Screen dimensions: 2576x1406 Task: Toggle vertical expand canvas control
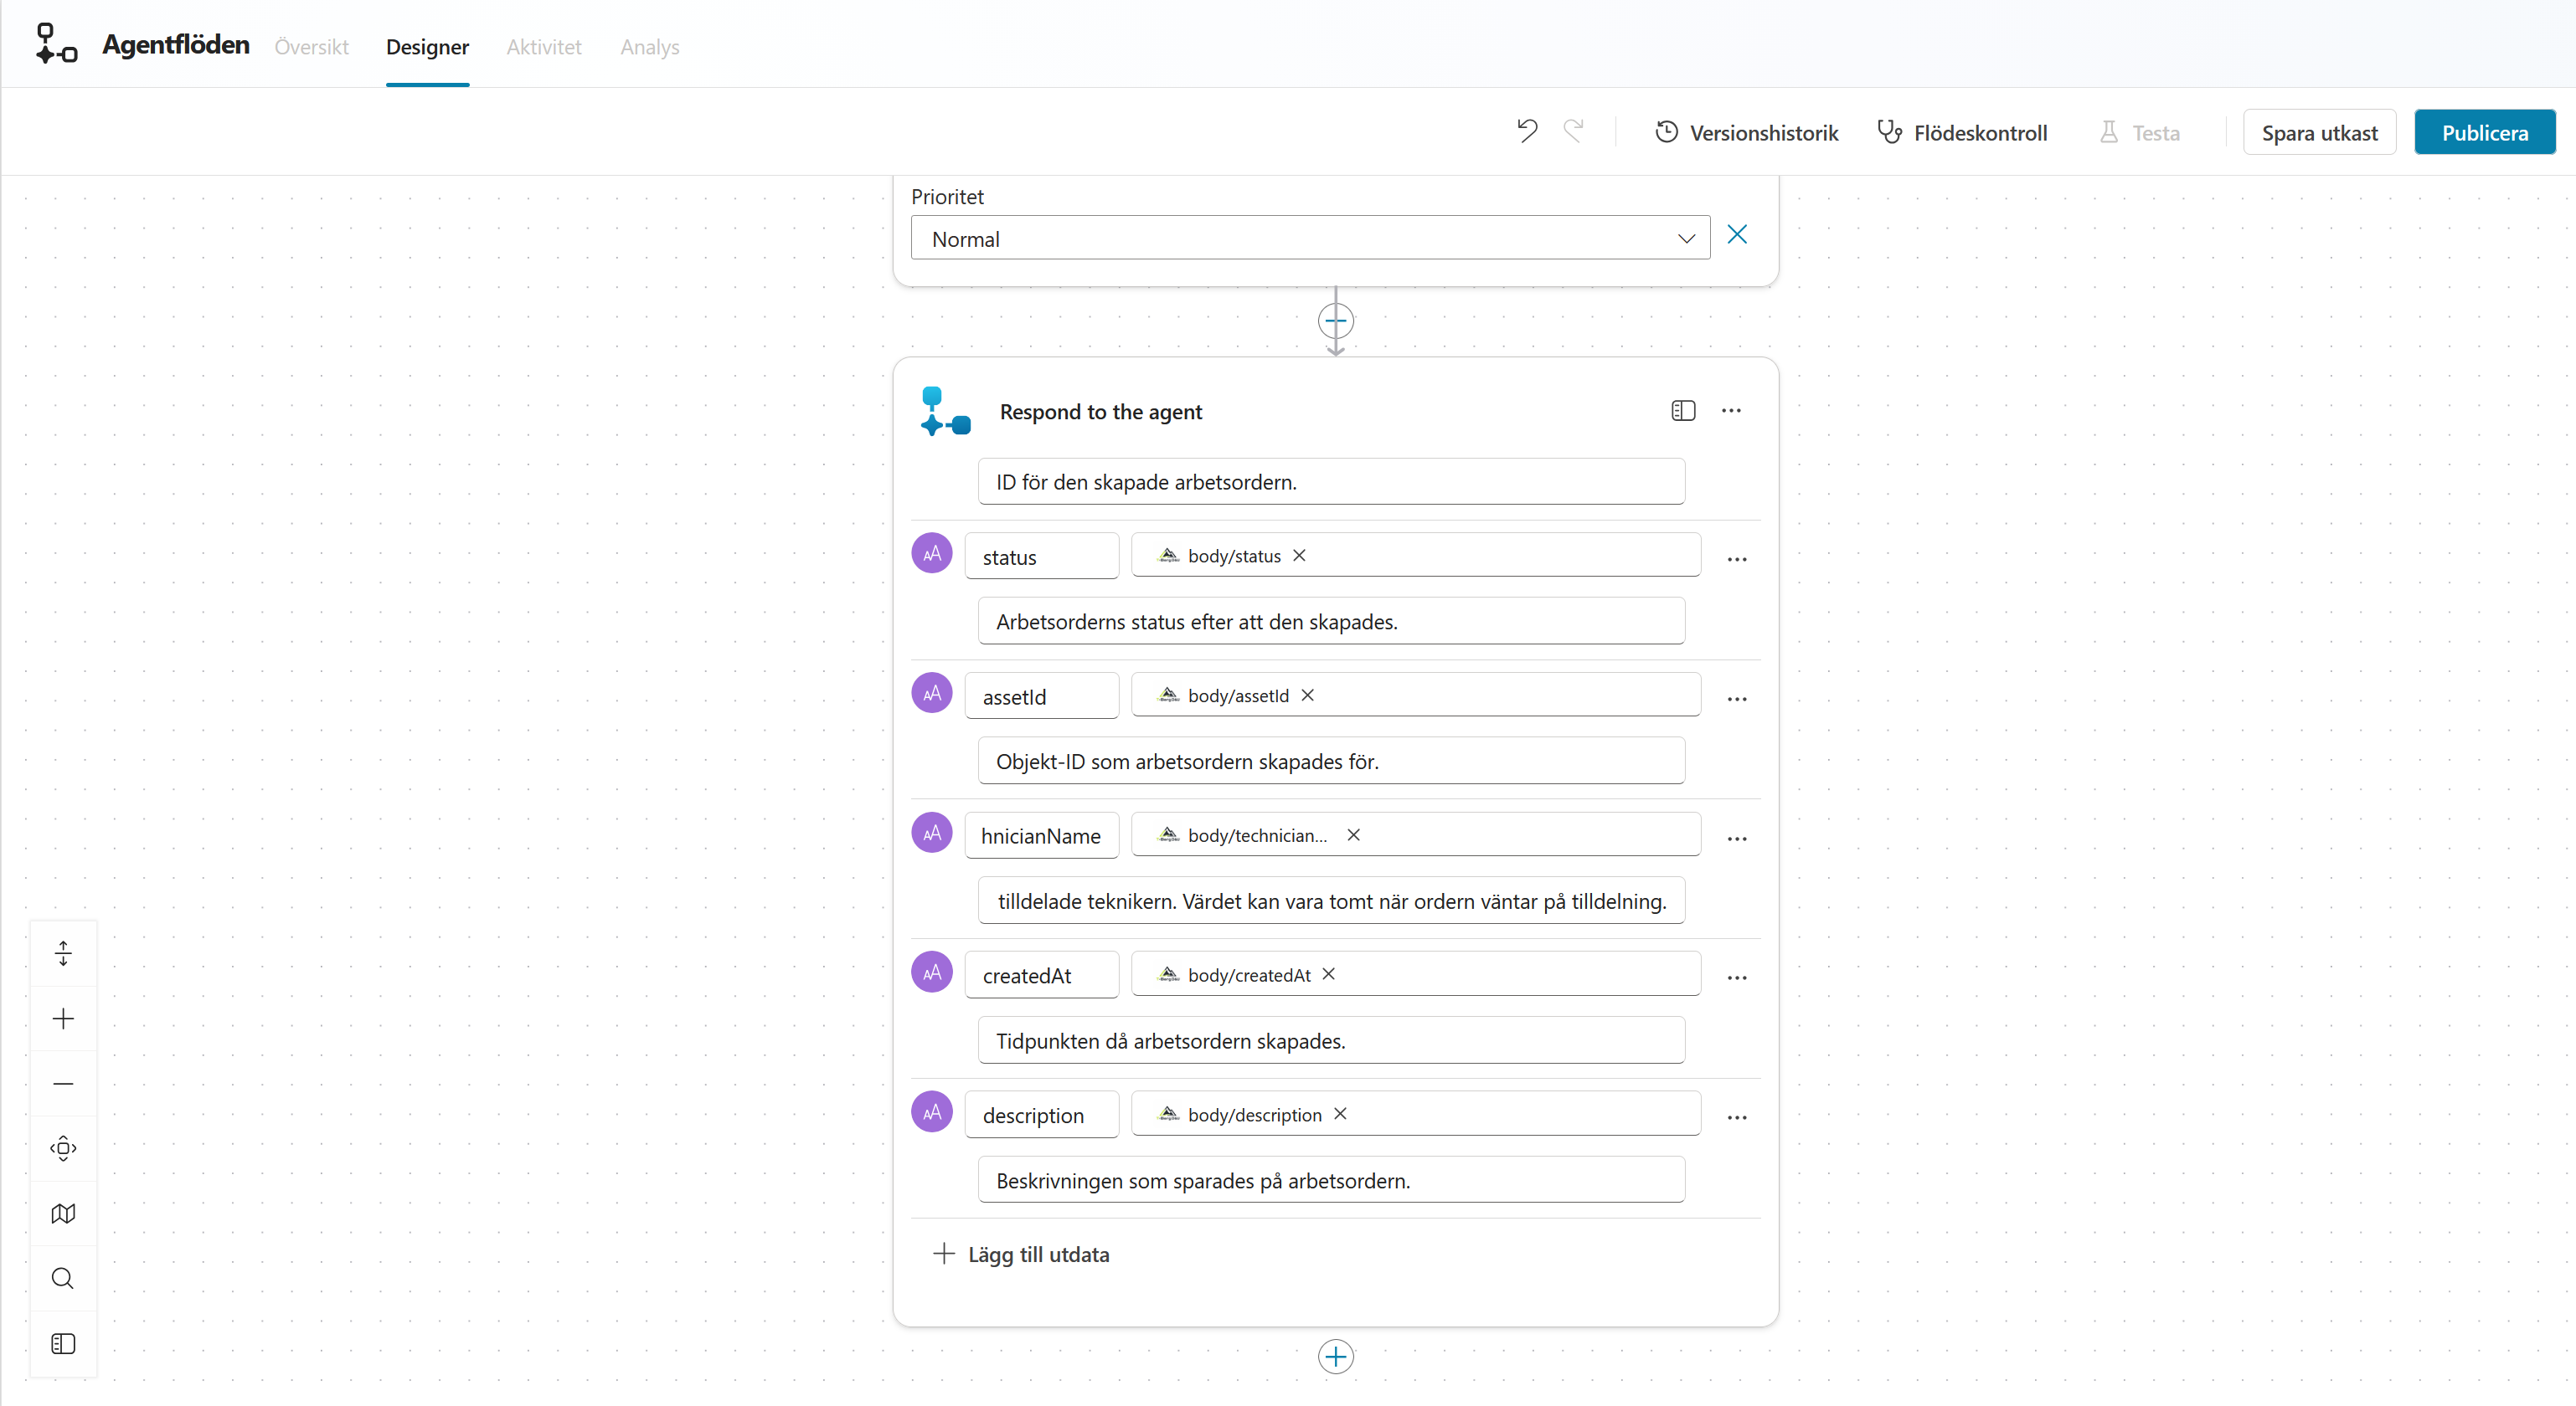(x=63, y=953)
